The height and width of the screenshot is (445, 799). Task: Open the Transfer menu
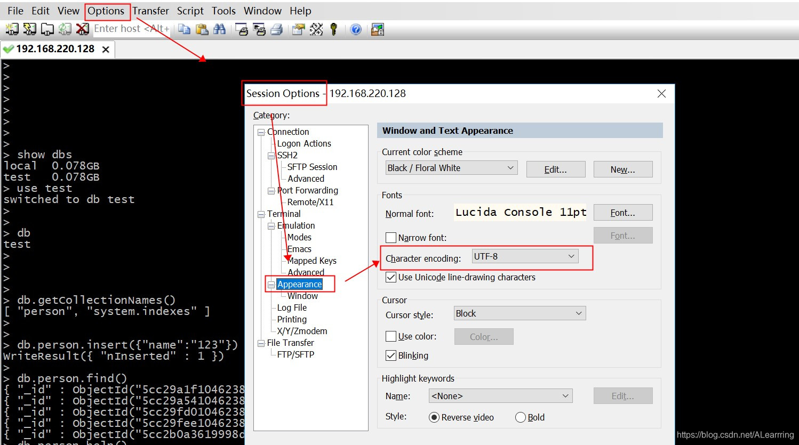pyautogui.click(x=151, y=11)
